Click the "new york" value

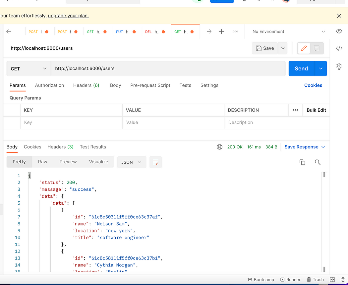click(119, 230)
